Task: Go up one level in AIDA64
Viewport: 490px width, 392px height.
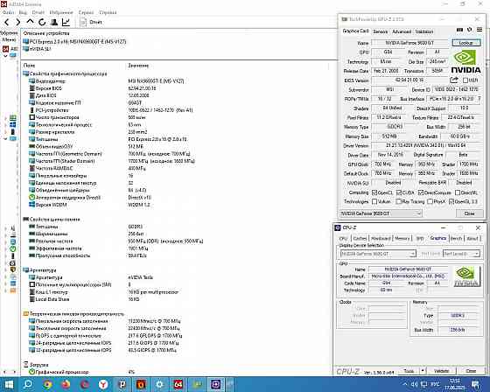Action: point(30,22)
